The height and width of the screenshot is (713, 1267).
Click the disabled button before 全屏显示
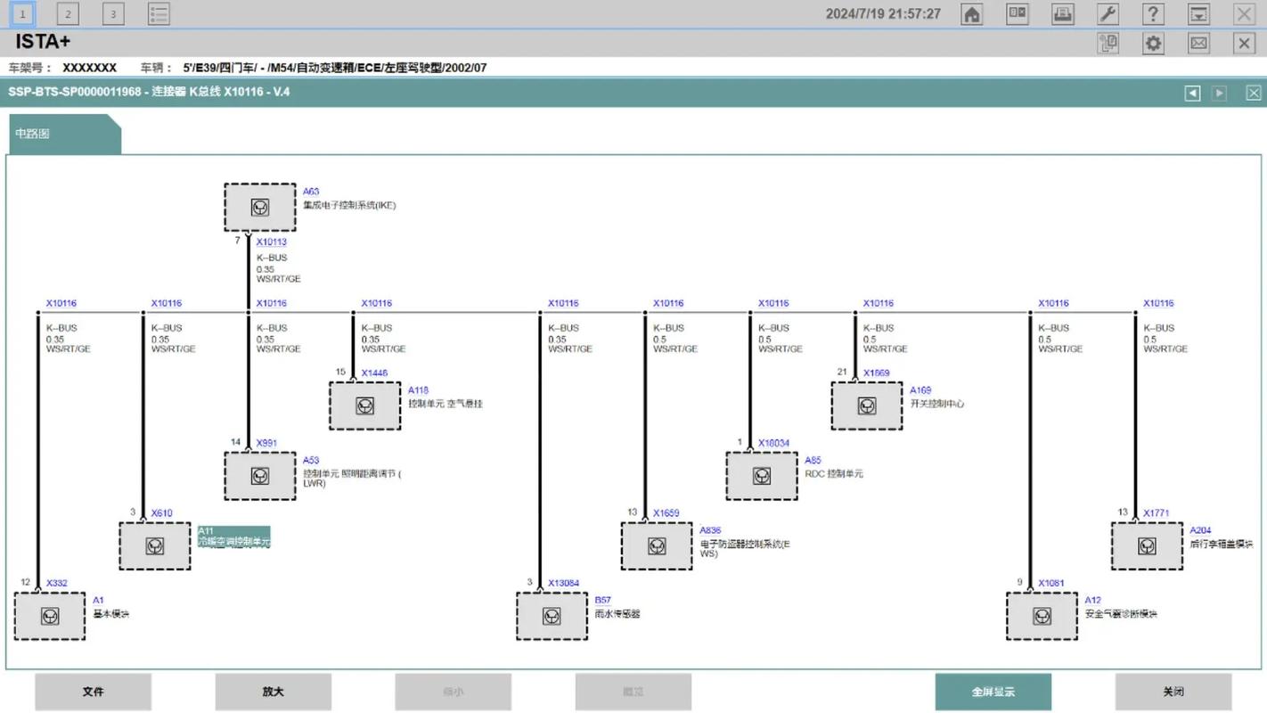tap(633, 692)
